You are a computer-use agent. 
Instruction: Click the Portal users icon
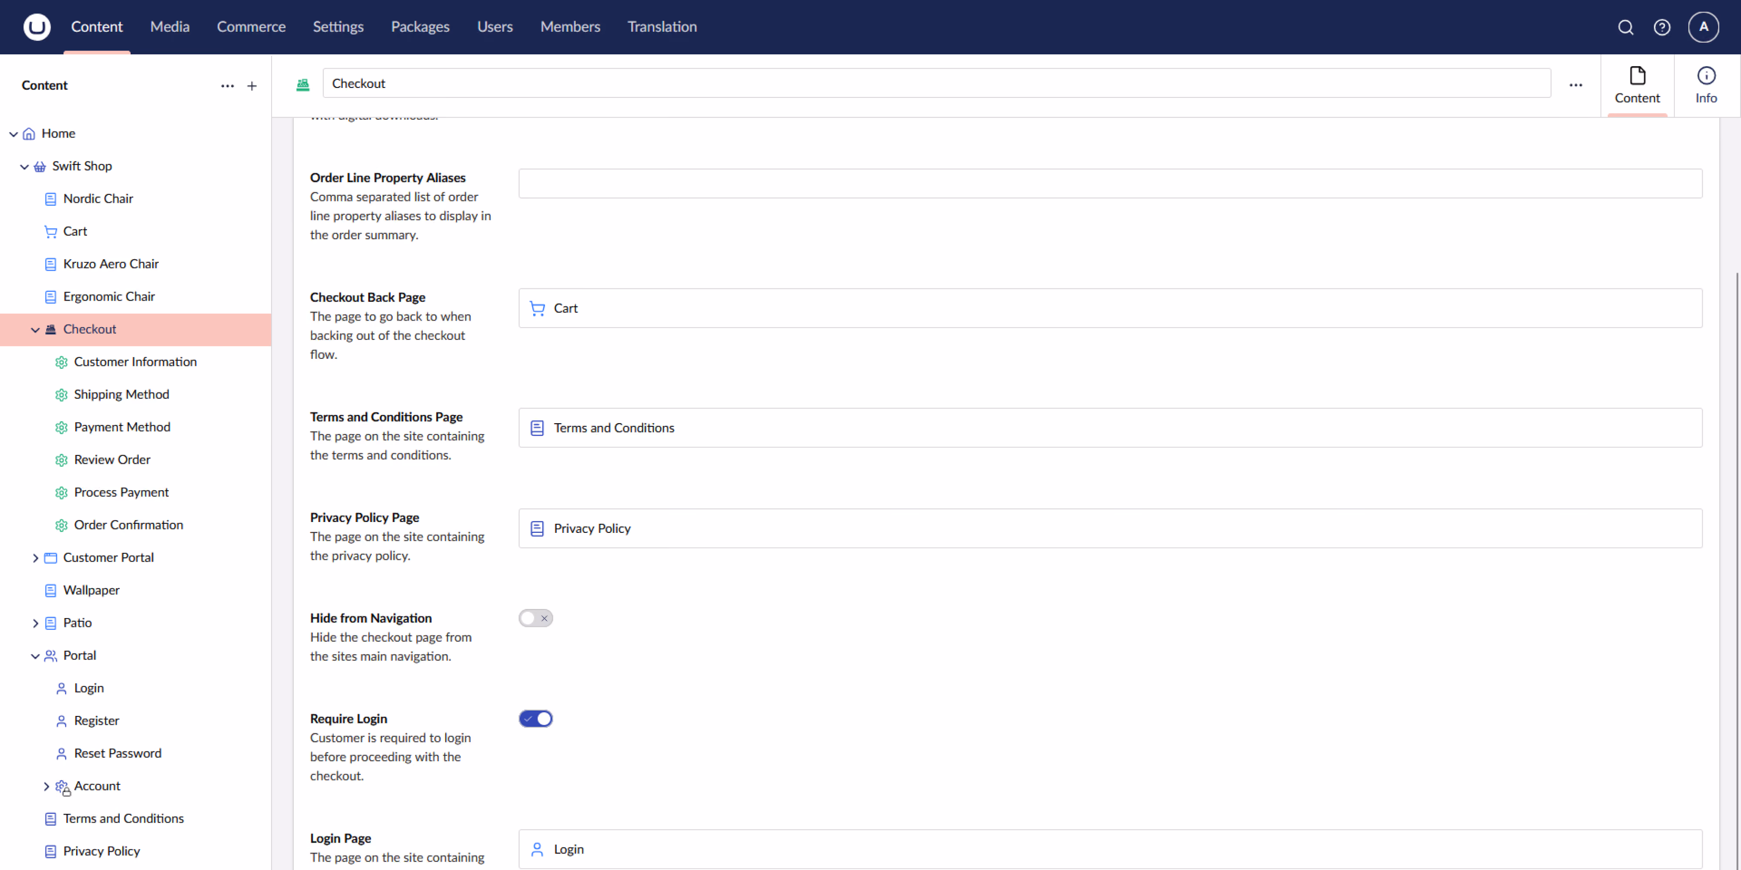point(50,656)
